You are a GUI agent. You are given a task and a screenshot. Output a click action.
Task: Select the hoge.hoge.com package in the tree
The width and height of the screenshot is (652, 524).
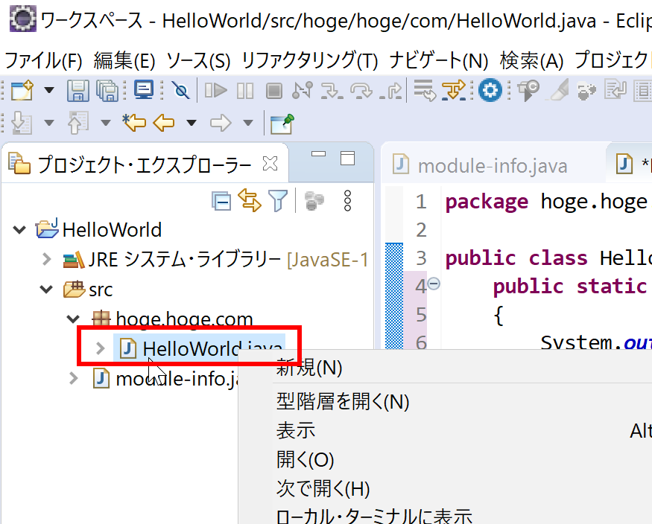[x=184, y=319]
